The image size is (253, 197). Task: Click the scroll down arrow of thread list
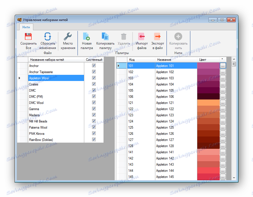(234, 177)
